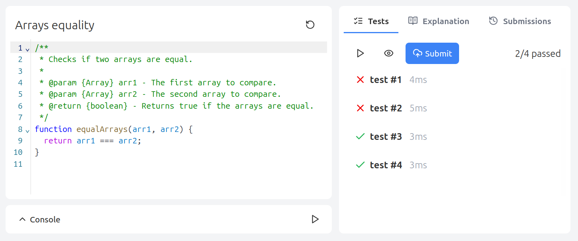Click line number 1 in the gutter

pyautogui.click(x=20, y=48)
